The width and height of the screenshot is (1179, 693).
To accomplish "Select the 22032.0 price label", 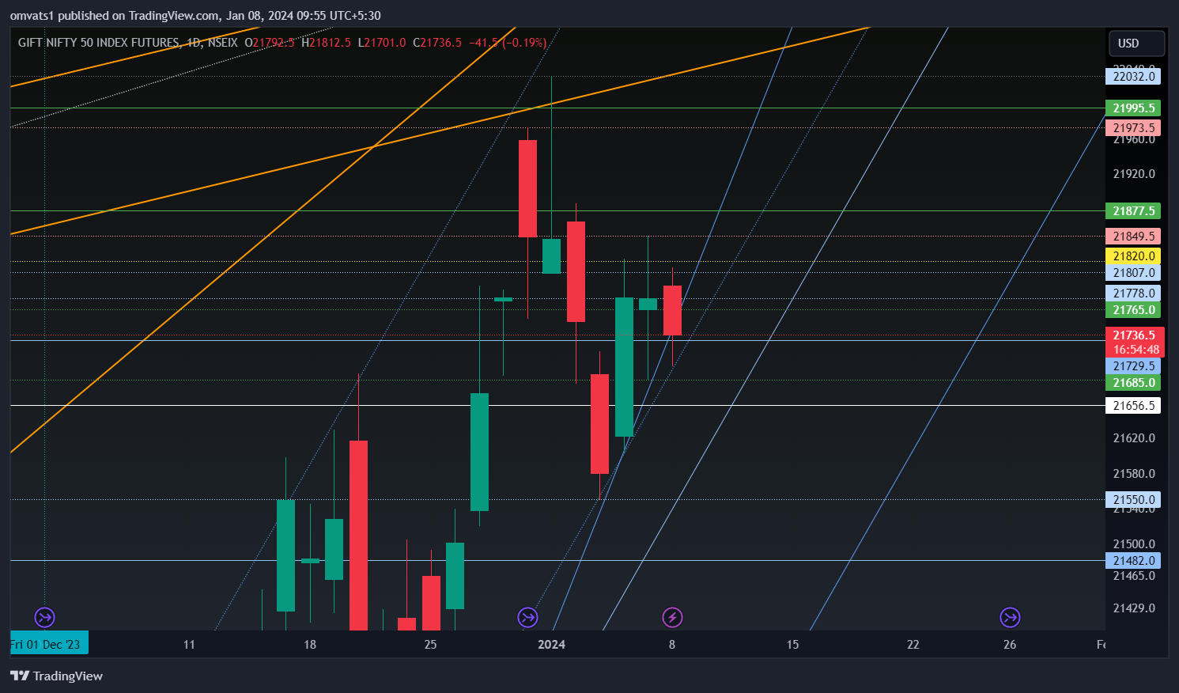I will tap(1133, 77).
